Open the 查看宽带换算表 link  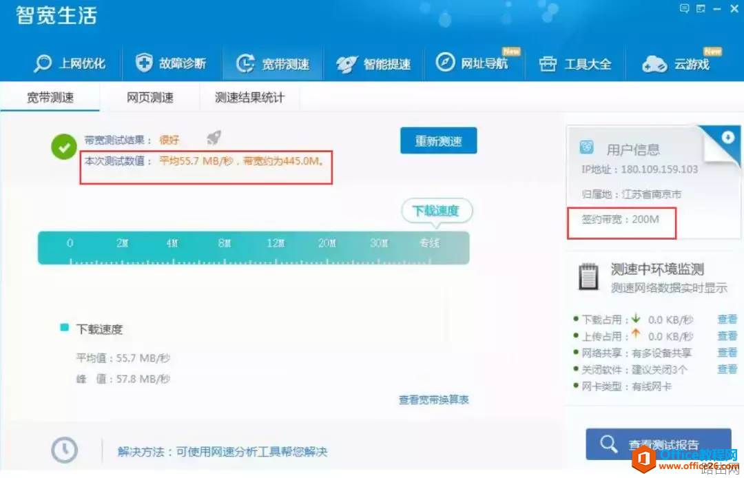434,399
